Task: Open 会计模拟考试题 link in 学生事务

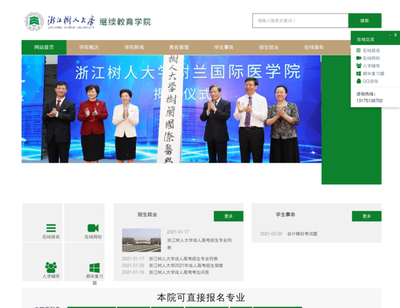Action: click(302, 233)
